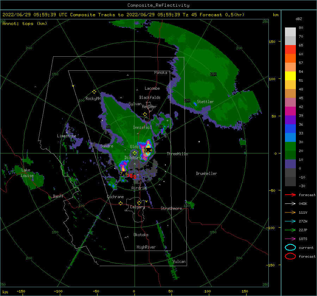Click the orange 111V arrow in legend

click(x=290, y=212)
